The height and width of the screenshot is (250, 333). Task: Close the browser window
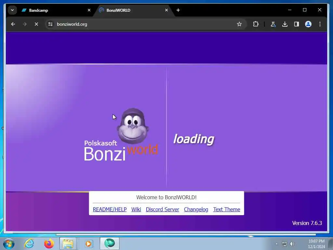(320, 10)
